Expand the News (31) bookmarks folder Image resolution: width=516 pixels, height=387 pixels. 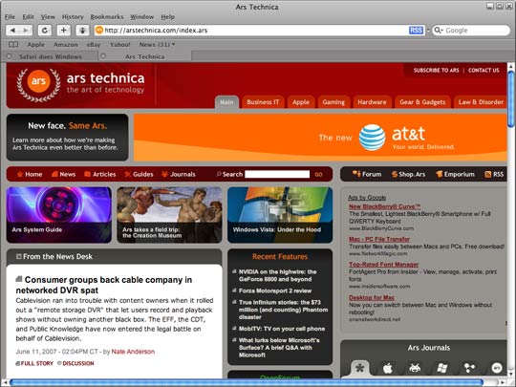[157, 44]
